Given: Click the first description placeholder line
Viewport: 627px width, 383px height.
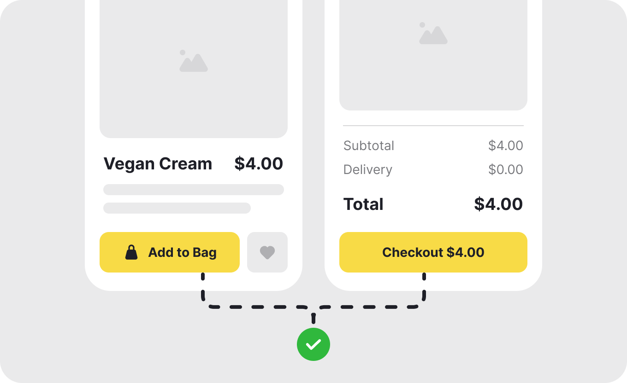Looking at the screenshot, I should (194, 190).
